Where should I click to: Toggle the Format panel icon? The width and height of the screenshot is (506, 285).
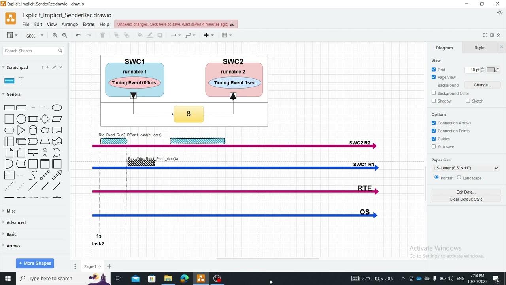[x=492, y=35]
